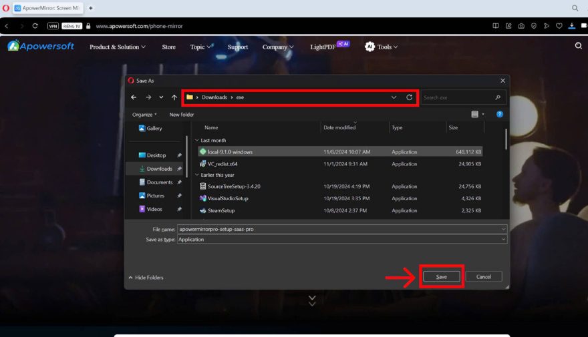Reload the page with browser refresh icon
Image resolution: width=588 pixels, height=337 pixels.
click(35, 26)
